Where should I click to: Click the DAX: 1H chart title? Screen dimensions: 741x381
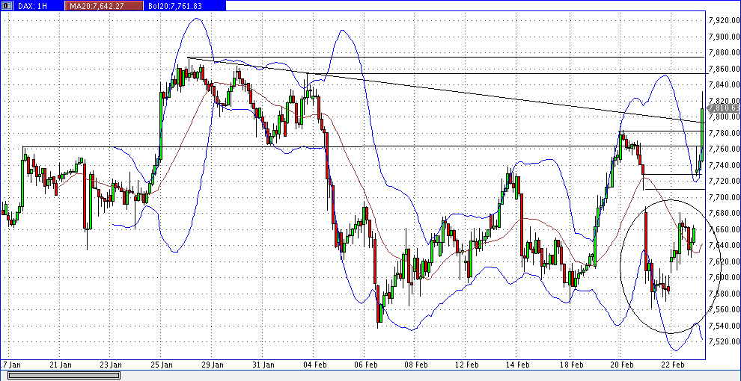click(32, 6)
